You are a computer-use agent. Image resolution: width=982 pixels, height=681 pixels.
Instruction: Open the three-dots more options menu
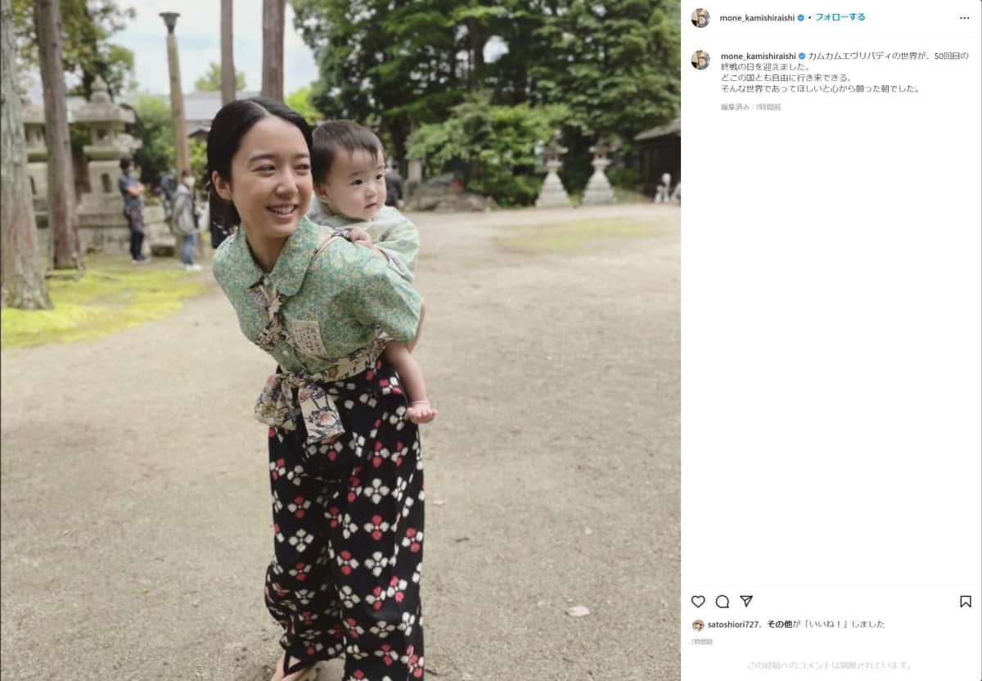coord(965,17)
